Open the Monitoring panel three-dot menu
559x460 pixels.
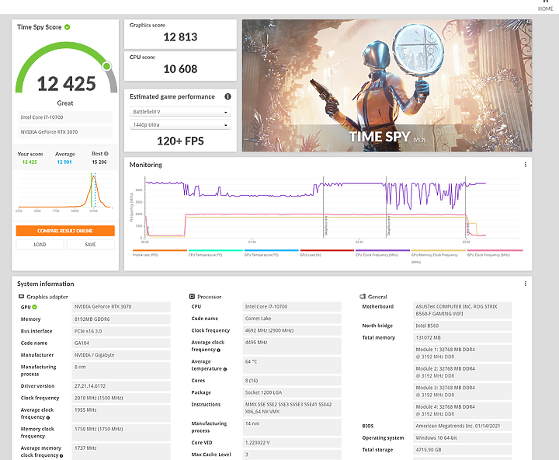coord(525,165)
